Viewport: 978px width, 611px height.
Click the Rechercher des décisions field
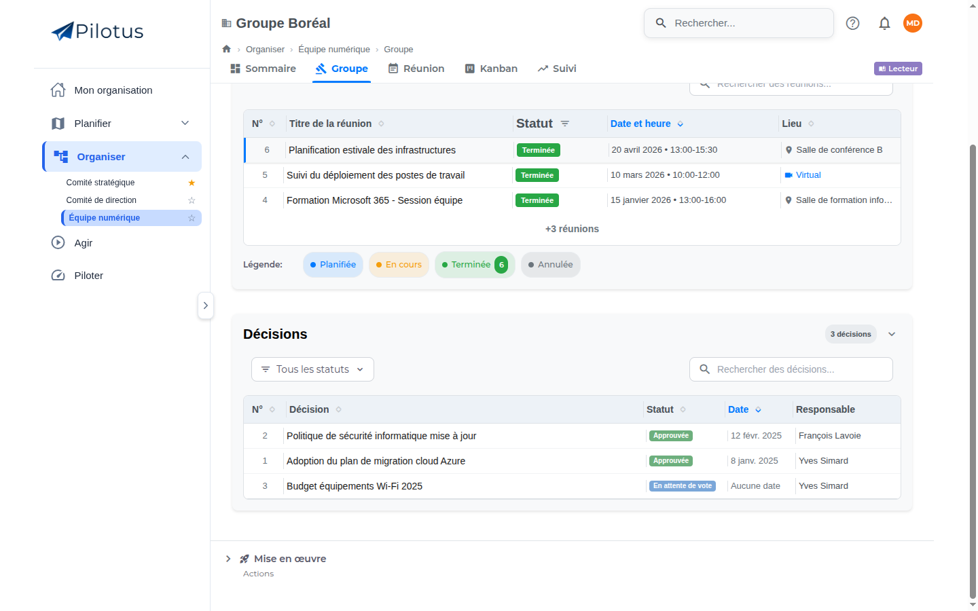coord(791,369)
